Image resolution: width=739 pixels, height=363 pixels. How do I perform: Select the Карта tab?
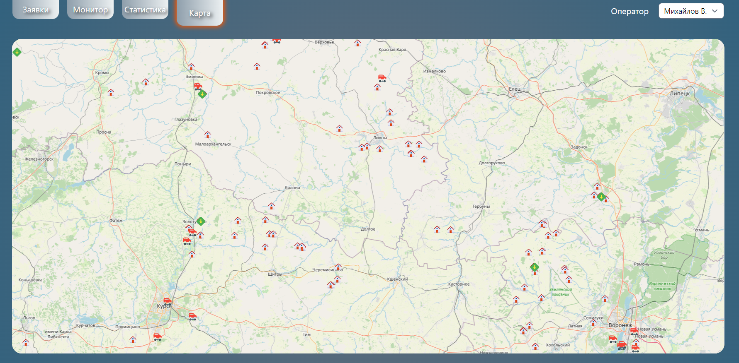(x=200, y=13)
